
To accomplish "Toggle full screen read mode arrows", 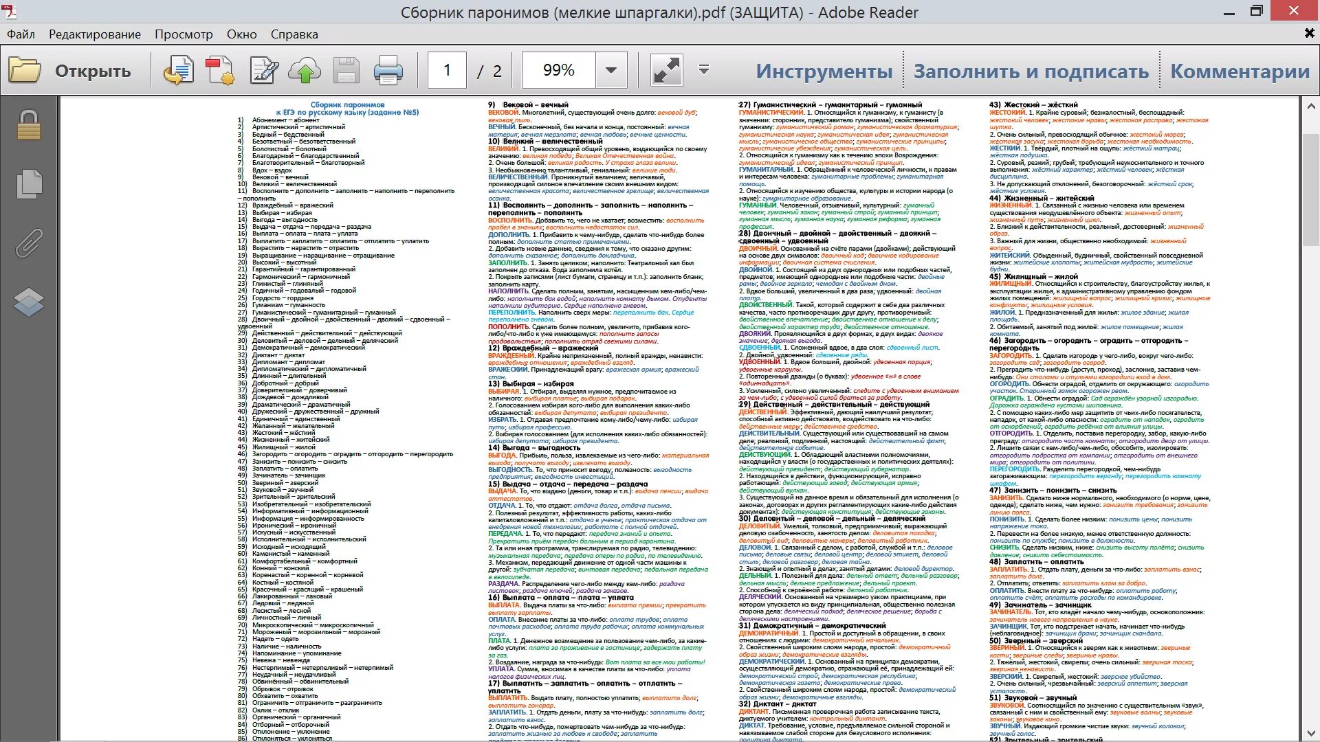I will coord(666,71).
